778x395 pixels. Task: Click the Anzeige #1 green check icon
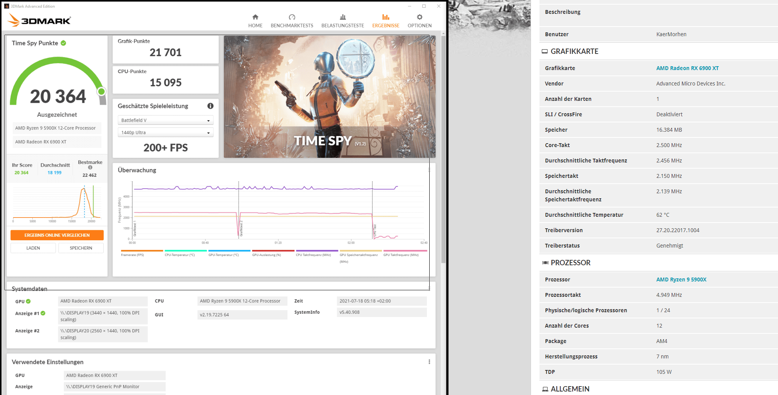[43, 313]
